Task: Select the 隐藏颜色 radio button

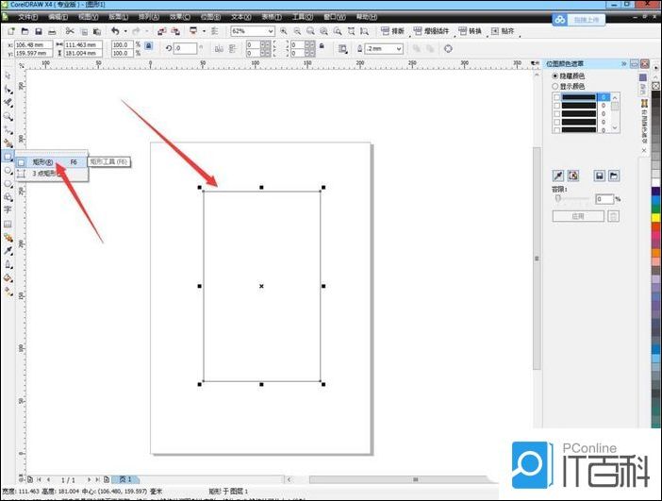Action: [555, 76]
